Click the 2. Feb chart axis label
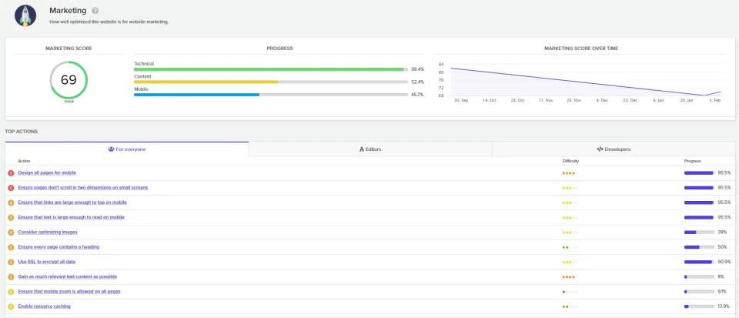The height and width of the screenshot is (318, 739). (x=715, y=101)
